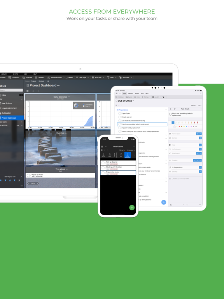This screenshot has width=224, height=299.
Task: Open Manual sort dropdown on tablet
Action: pos(194,105)
